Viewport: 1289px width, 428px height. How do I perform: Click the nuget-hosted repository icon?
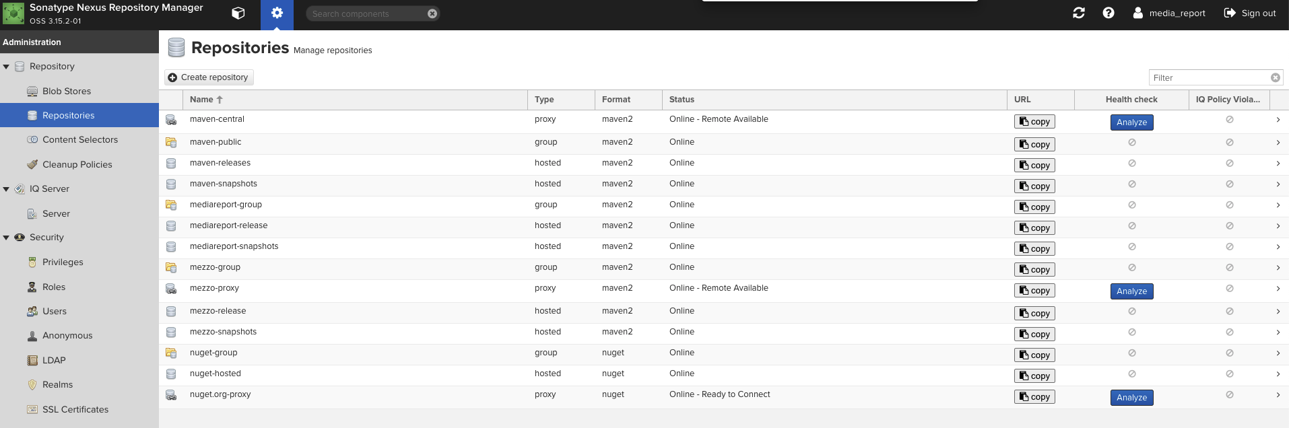(x=171, y=374)
